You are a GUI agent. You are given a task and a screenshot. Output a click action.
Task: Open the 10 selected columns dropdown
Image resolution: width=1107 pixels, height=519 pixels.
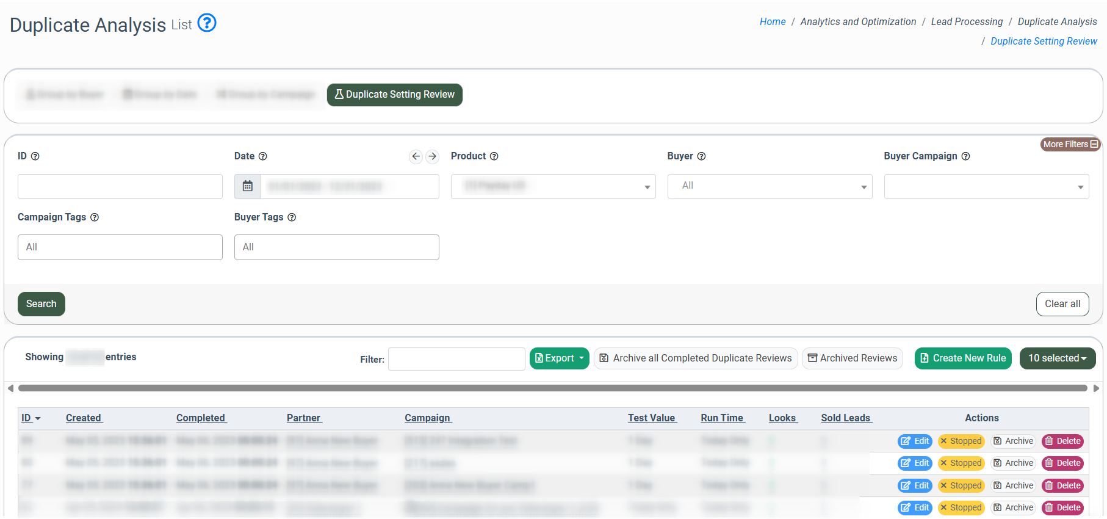[x=1057, y=358]
